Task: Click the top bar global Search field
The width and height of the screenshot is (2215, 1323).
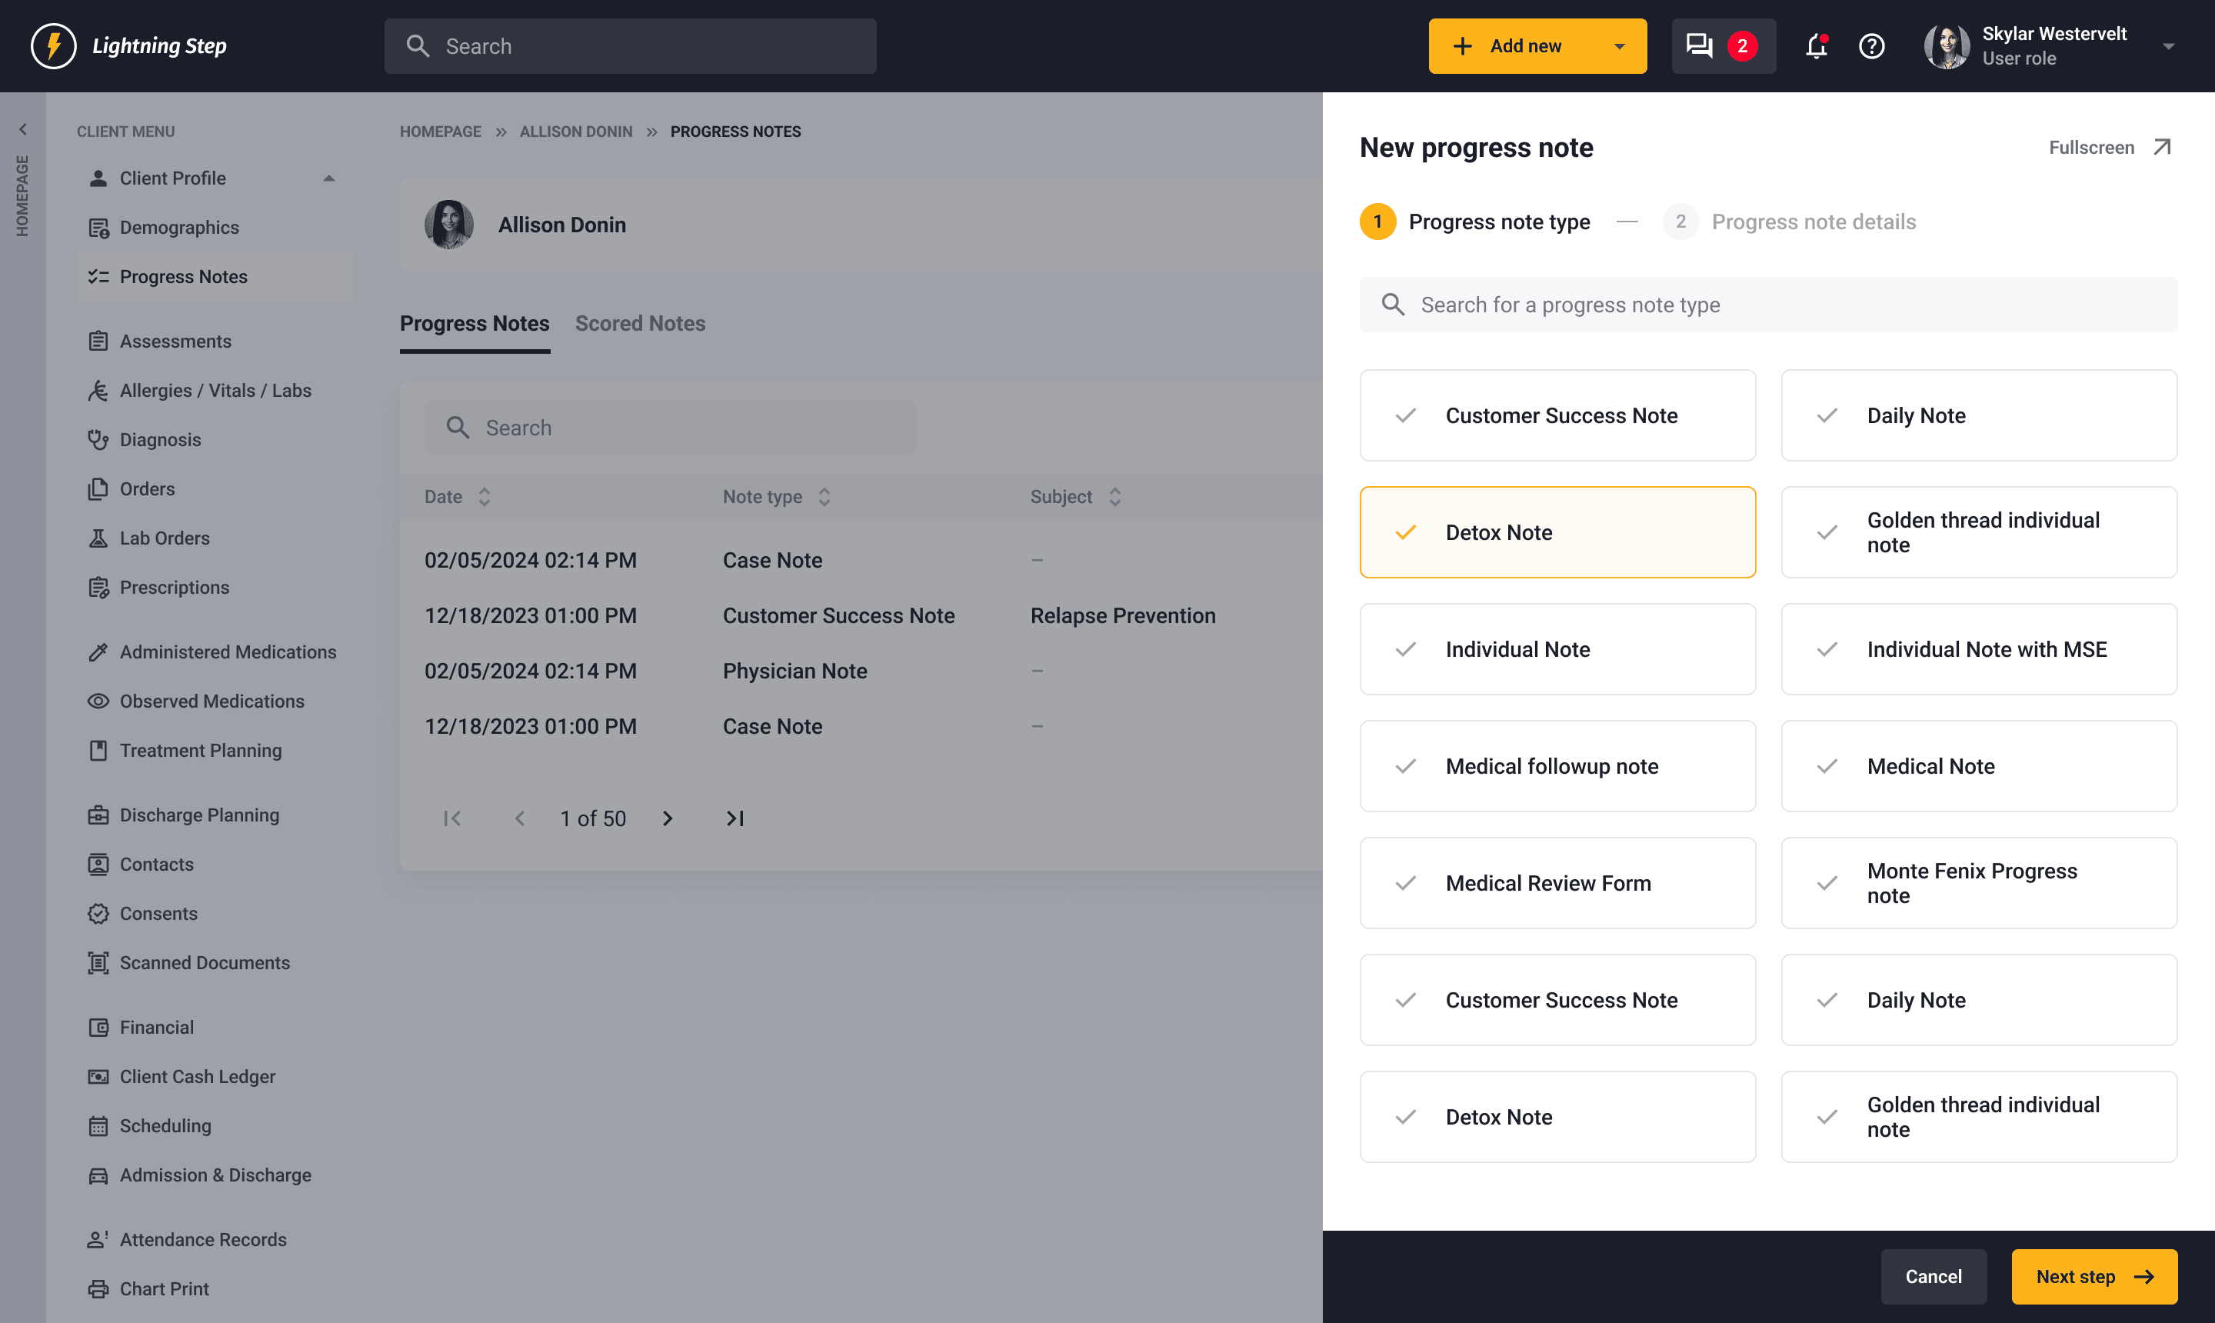Action: coord(630,46)
